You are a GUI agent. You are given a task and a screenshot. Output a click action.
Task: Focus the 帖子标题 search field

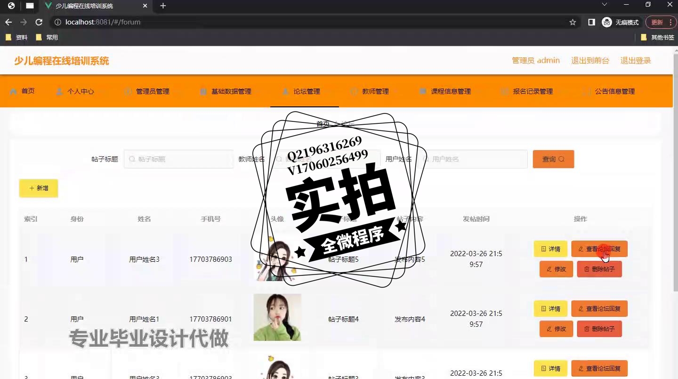[178, 159]
